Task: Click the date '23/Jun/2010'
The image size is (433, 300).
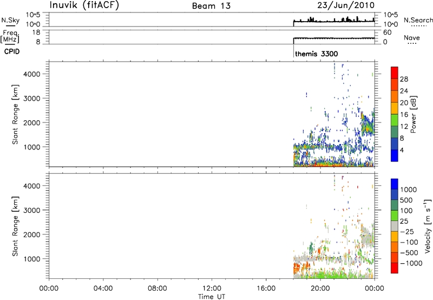Action: click(346, 5)
